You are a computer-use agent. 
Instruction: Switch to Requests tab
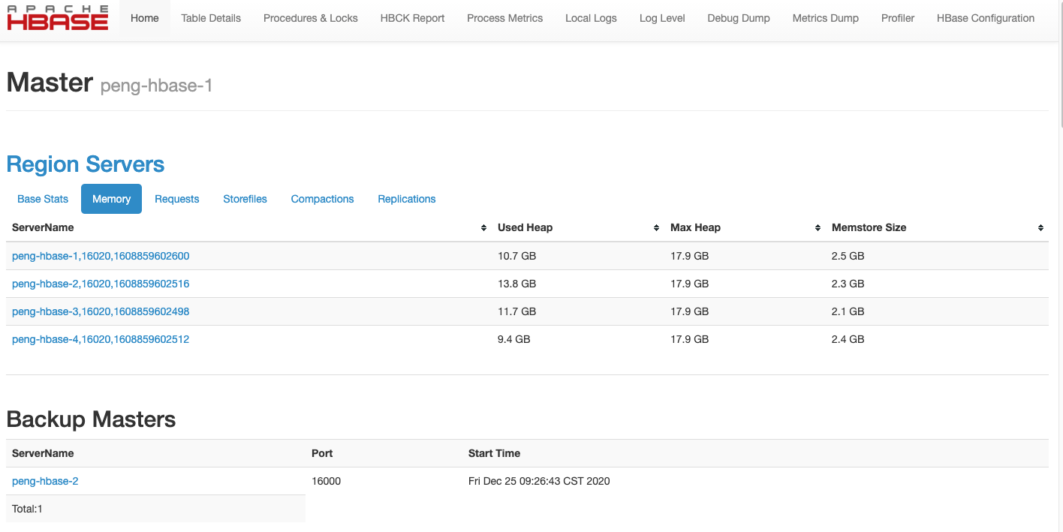pos(177,199)
